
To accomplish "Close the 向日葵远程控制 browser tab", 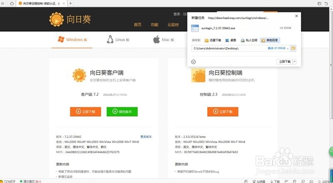I will pos(64,3).
